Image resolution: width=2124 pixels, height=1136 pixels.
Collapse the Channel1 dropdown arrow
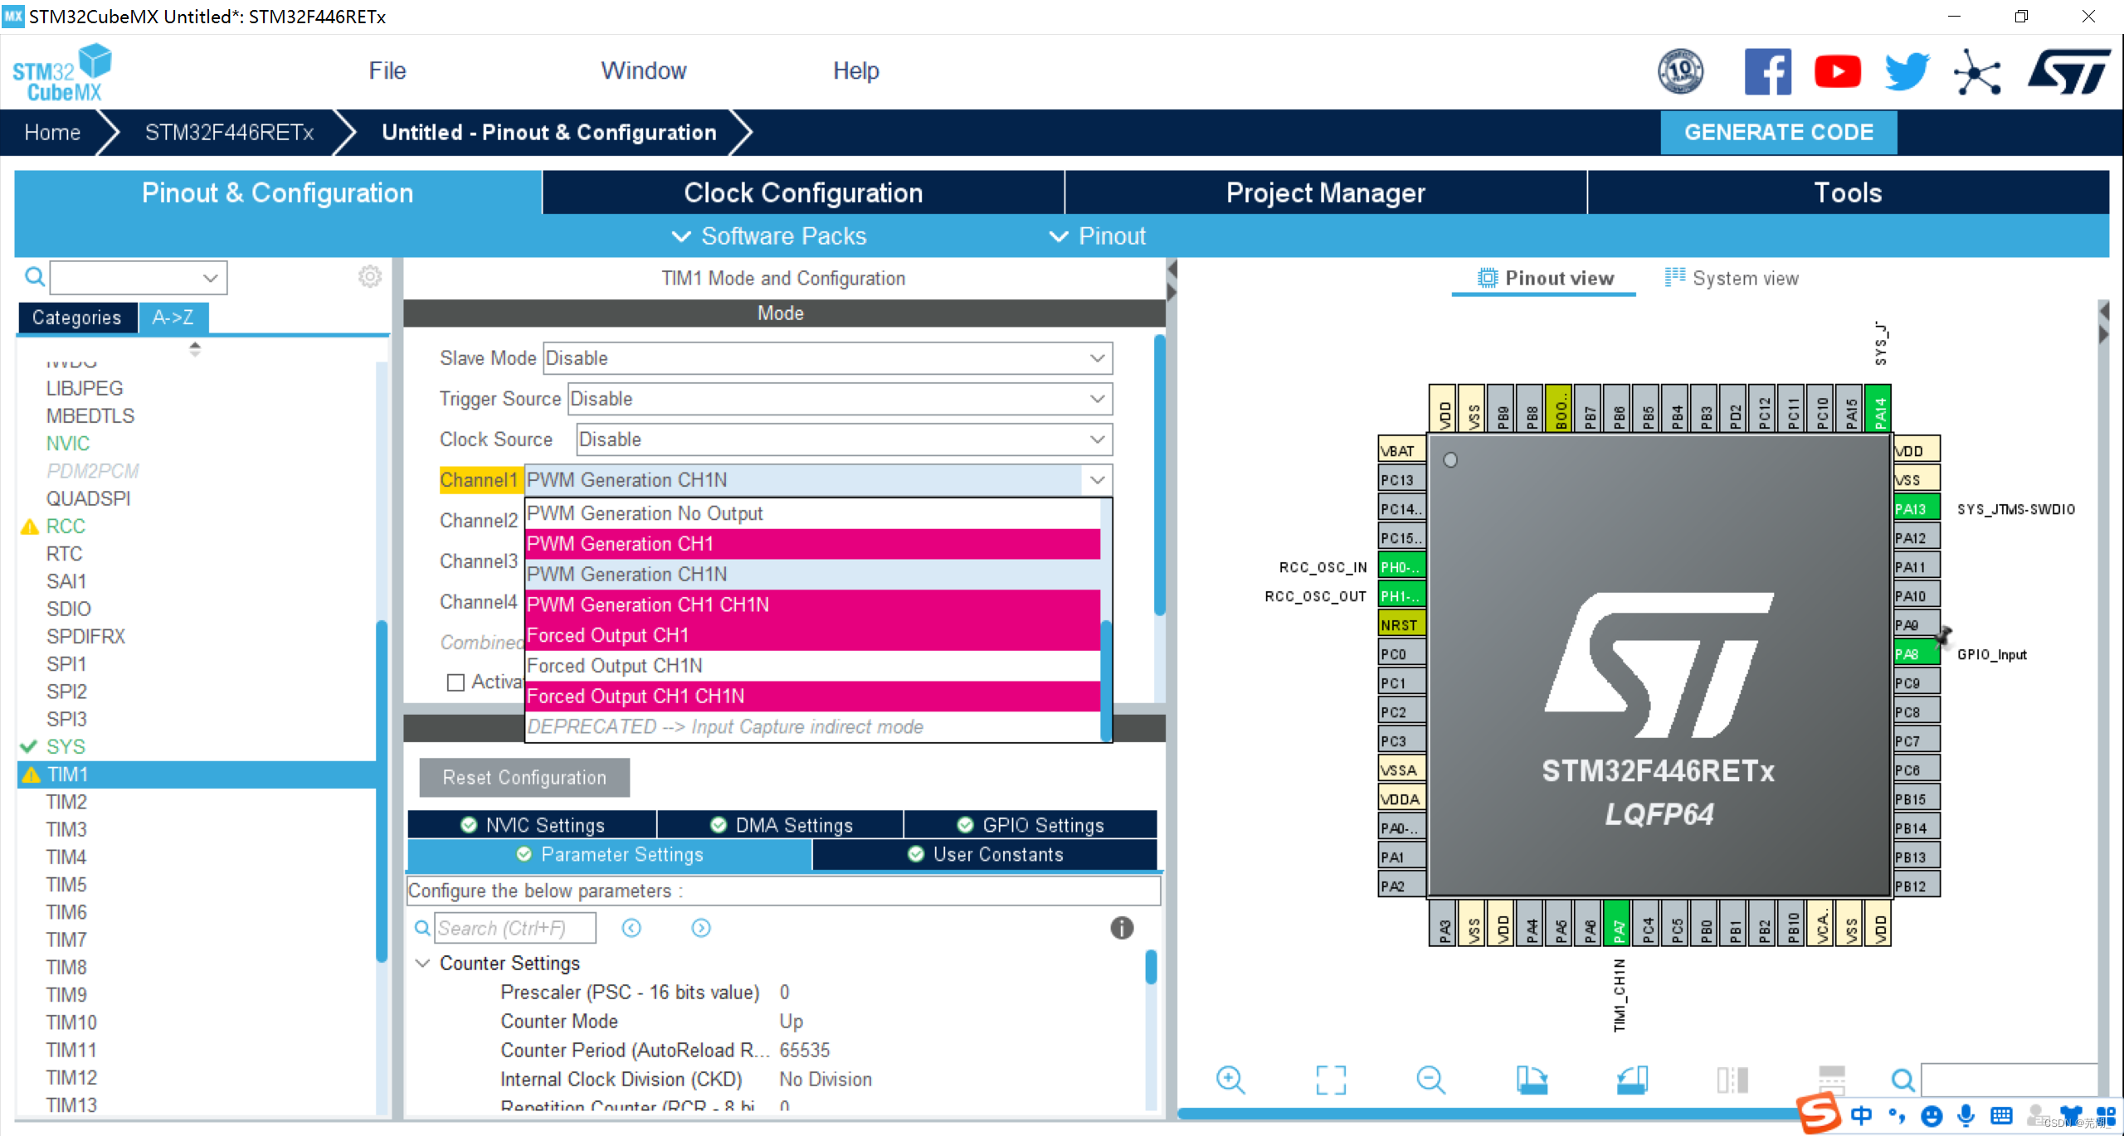(x=1097, y=480)
